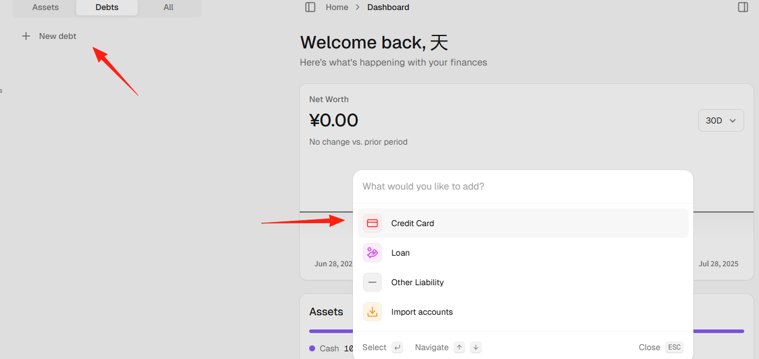Select the Other Liability option
The width and height of the screenshot is (759, 359).
[x=523, y=282]
